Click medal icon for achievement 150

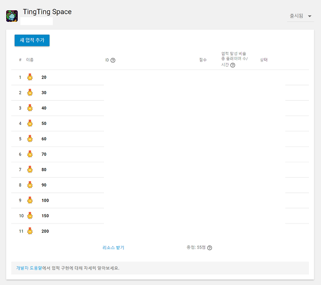pyautogui.click(x=30, y=215)
